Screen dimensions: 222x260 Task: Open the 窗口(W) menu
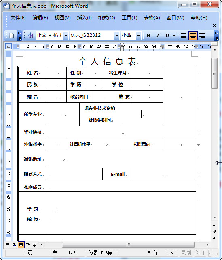[175, 18]
